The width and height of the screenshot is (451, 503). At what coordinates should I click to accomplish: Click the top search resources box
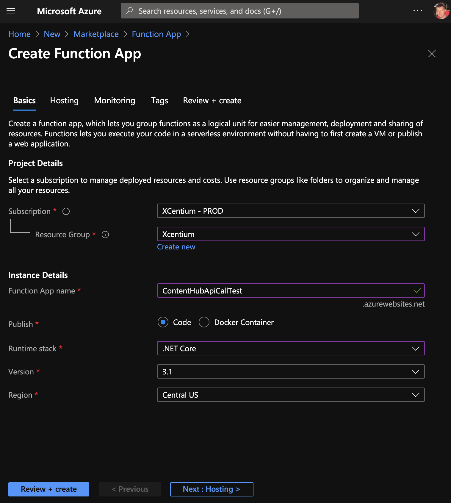pyautogui.click(x=239, y=11)
